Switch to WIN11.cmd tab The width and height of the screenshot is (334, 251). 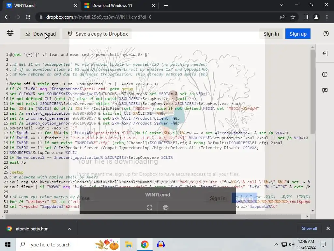pos(40,6)
